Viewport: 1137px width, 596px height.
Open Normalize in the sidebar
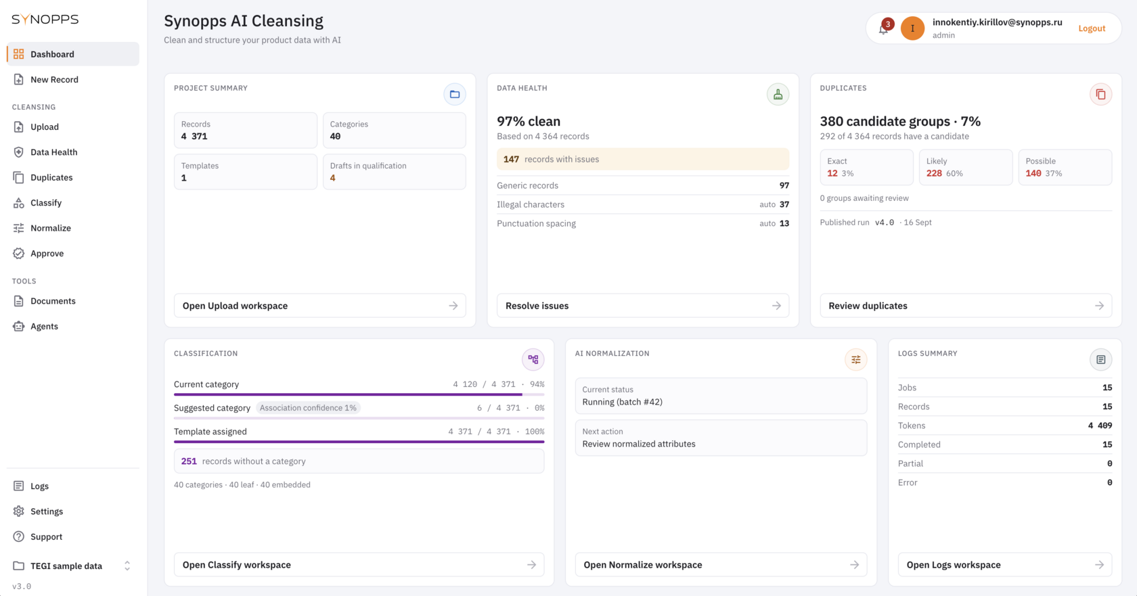click(x=73, y=228)
